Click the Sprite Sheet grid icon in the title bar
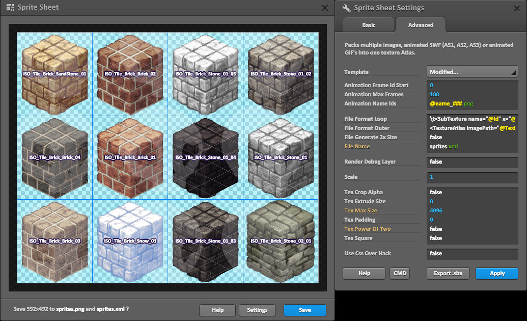The height and width of the screenshot is (321, 527). (11, 7)
